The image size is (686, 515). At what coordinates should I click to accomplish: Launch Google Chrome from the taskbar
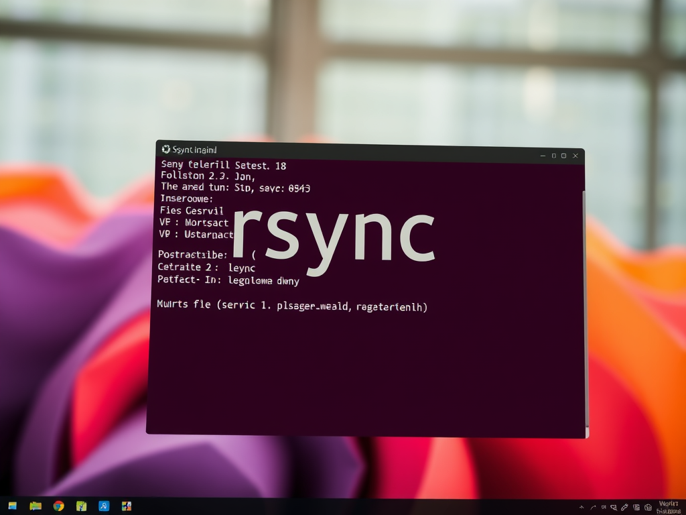(x=59, y=506)
